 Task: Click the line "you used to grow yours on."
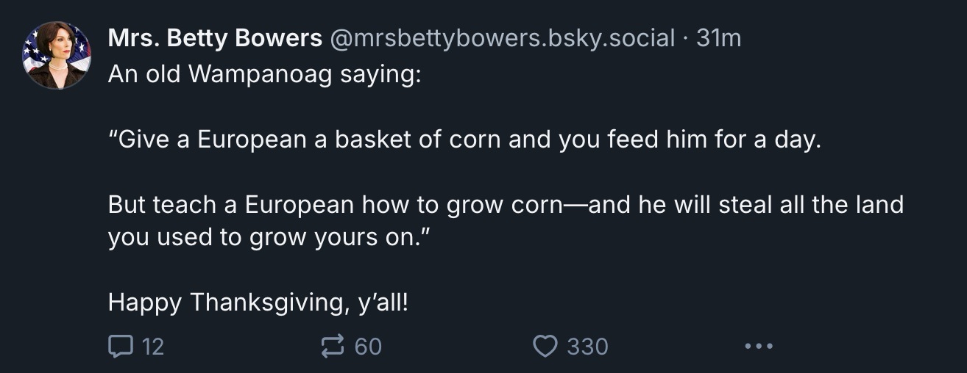tap(268, 238)
